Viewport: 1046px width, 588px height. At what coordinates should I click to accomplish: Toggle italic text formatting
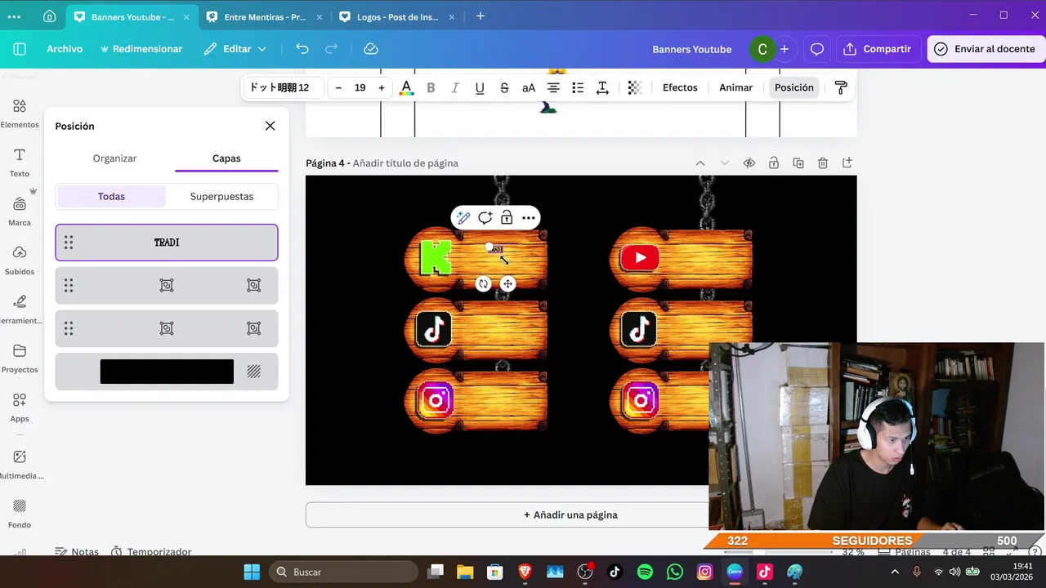tap(455, 88)
